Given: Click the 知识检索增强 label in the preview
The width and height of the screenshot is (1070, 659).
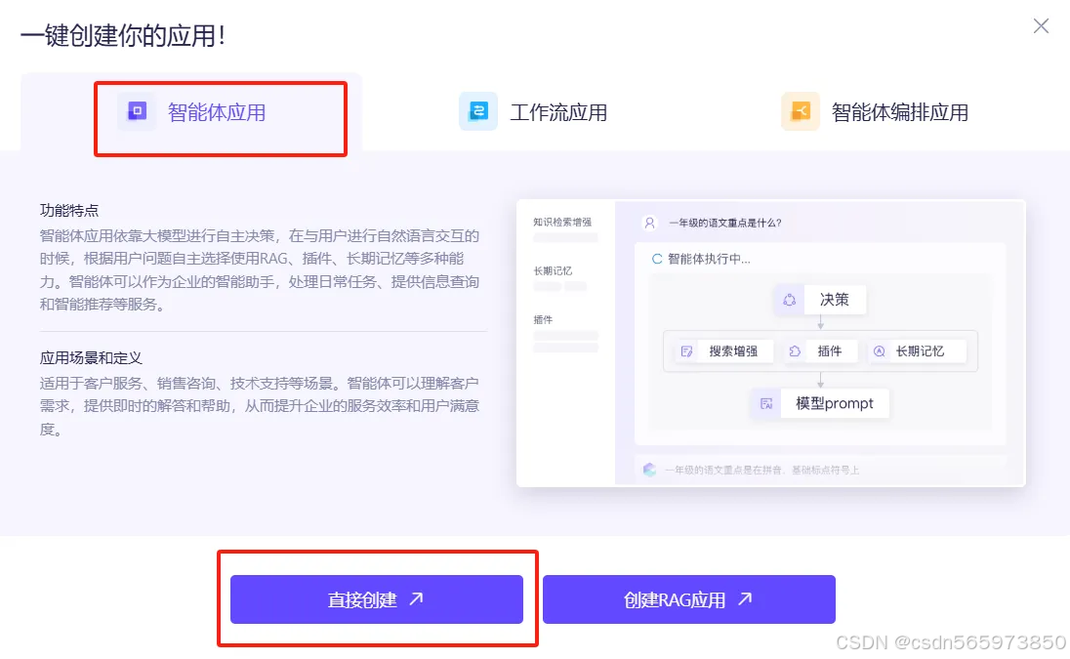Looking at the screenshot, I should click(x=562, y=223).
